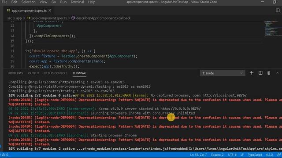Viewport: 282px width, 158px height.
Task: Click the feedback icon in status bar
Action: [279, 154]
